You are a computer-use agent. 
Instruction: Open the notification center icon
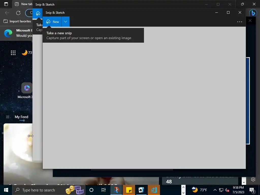coord(252,190)
